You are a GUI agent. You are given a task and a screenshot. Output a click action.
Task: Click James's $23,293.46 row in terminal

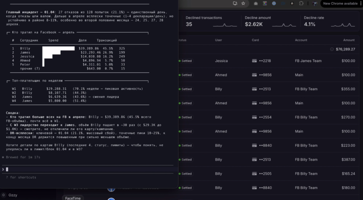tap(68, 52)
